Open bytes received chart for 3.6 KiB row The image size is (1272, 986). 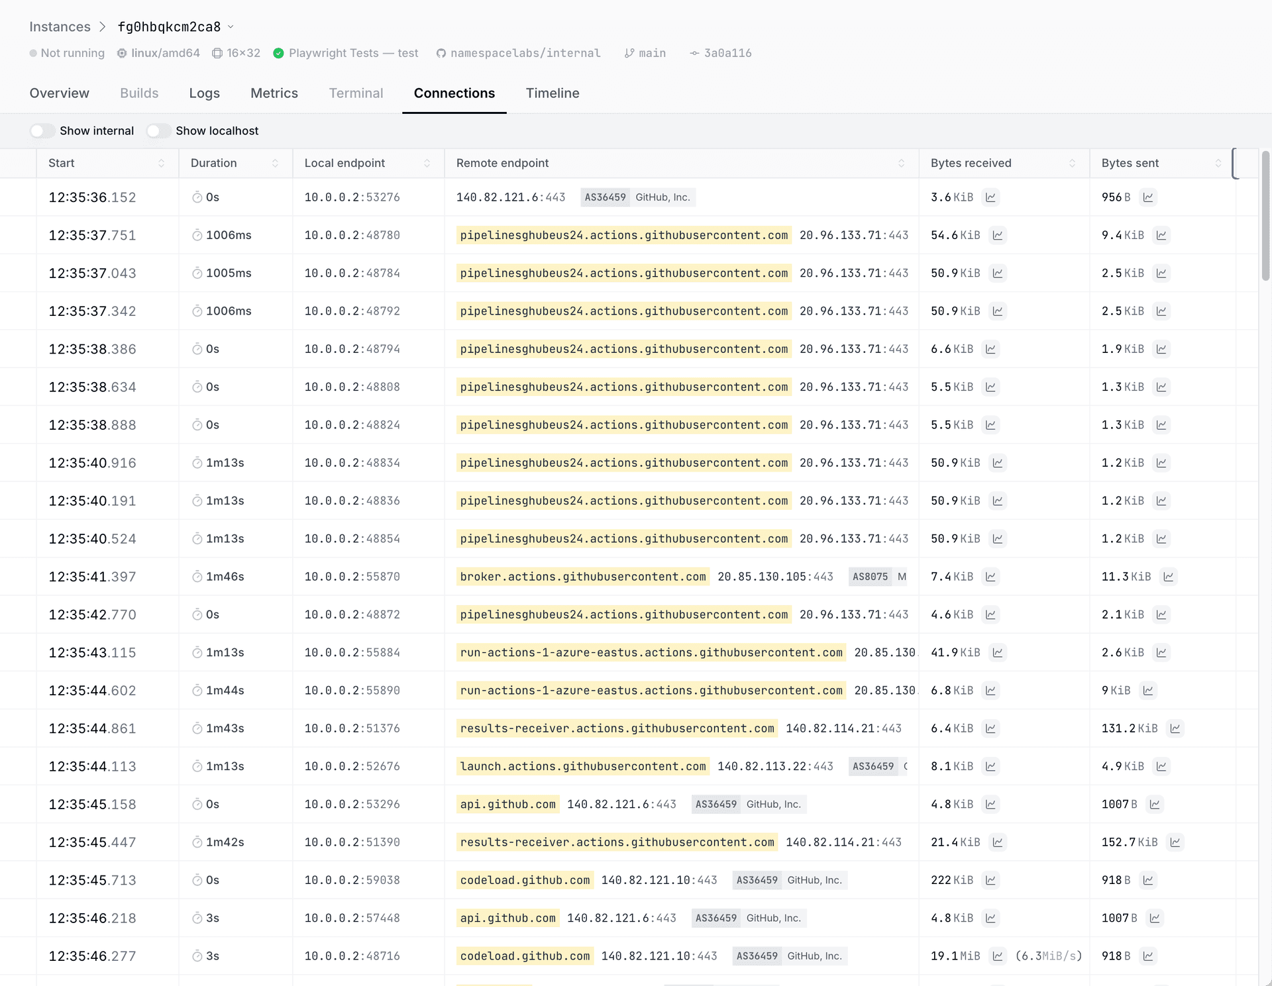click(990, 197)
